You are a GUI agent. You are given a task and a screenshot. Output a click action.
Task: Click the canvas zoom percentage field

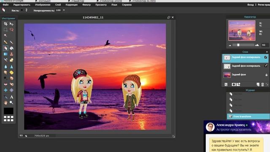(x=21, y=136)
